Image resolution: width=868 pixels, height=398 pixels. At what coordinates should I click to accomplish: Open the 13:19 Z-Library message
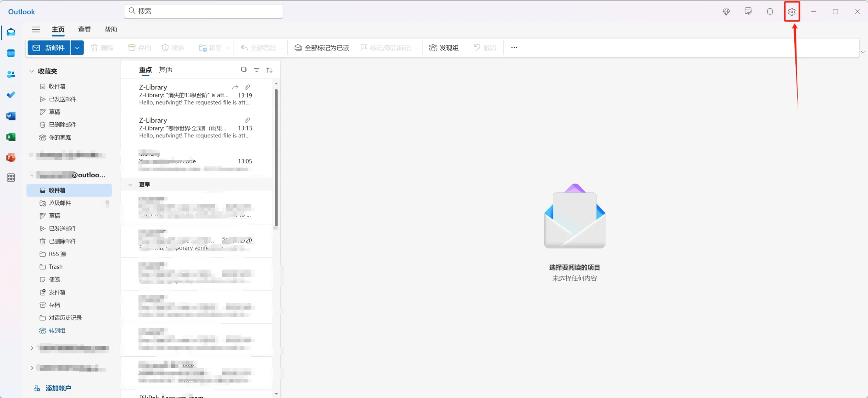(197, 95)
